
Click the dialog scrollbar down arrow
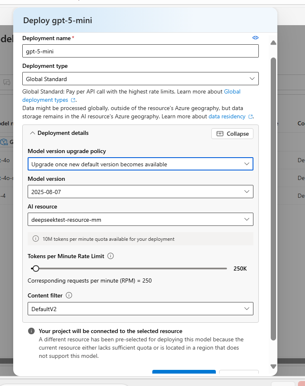273,366
